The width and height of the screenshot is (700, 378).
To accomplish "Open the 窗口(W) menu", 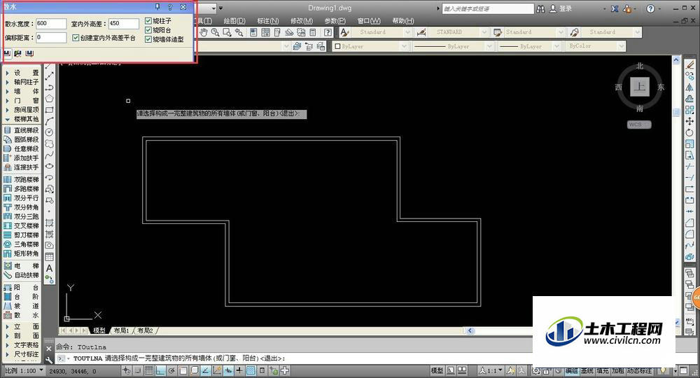I will tap(369, 21).
